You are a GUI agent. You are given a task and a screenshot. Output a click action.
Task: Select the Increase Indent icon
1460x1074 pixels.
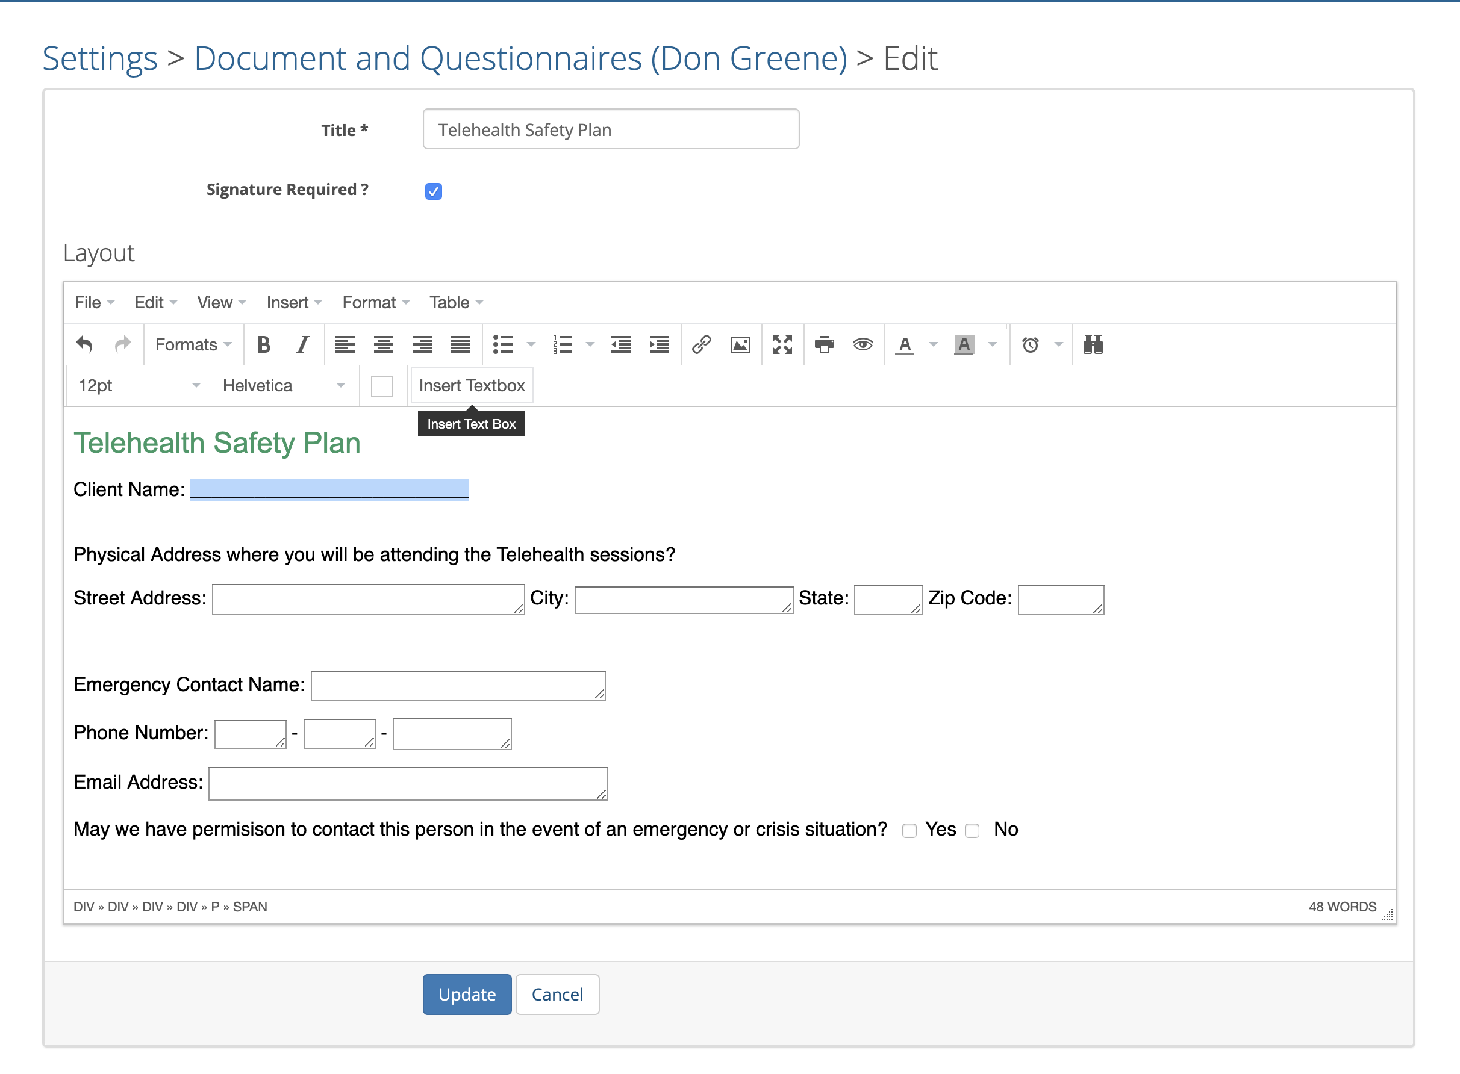tap(660, 344)
